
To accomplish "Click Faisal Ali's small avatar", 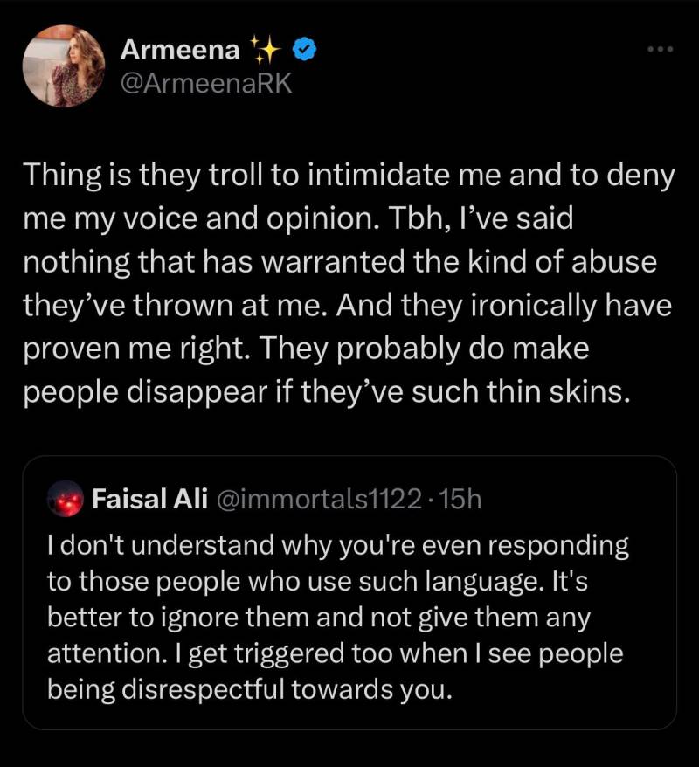I will tap(66, 499).
